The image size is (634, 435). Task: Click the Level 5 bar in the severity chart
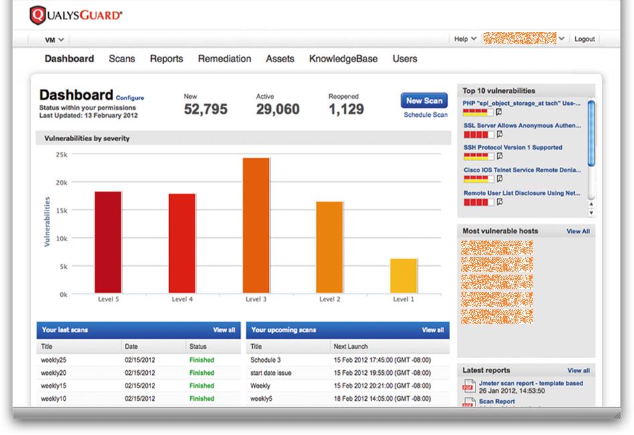tap(108, 243)
